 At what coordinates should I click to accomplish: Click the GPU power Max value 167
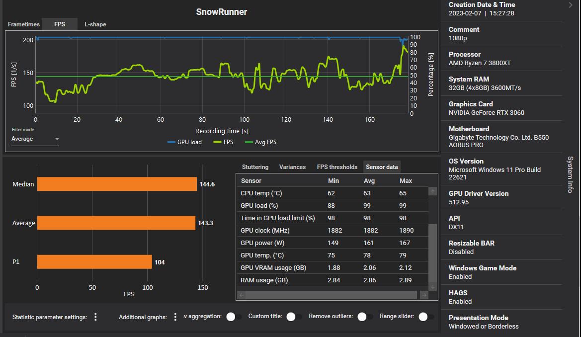pos(405,243)
